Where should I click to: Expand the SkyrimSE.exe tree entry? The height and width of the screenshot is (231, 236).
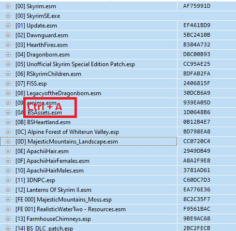[8, 16]
